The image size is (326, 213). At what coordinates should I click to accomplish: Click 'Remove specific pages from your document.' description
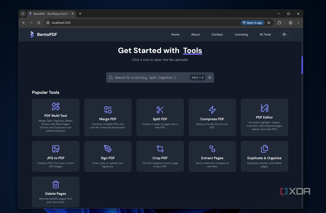point(56,200)
